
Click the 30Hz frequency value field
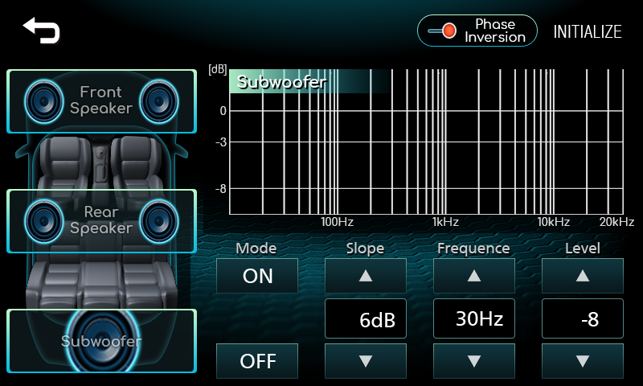[474, 318]
